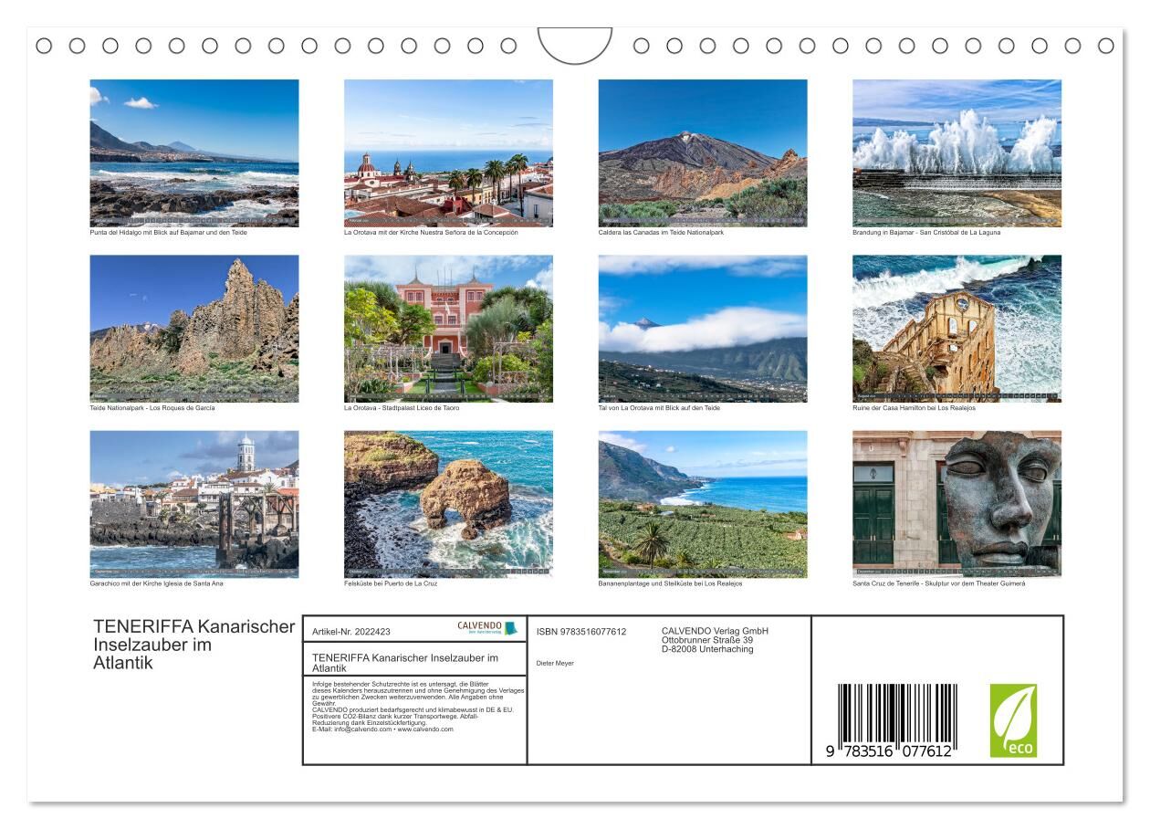The image size is (1150, 829).
Task: Select the La Orotava church photo
Action: tap(448, 152)
